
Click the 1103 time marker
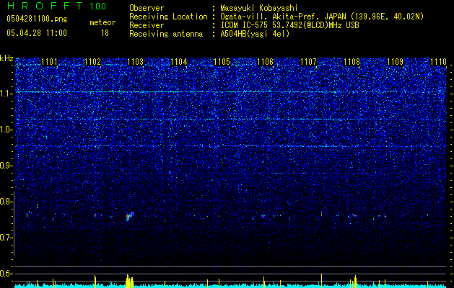point(136,62)
